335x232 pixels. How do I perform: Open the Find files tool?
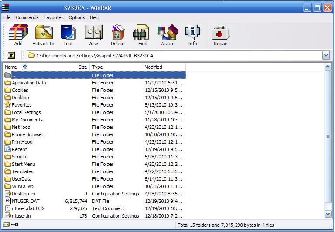coord(141,32)
